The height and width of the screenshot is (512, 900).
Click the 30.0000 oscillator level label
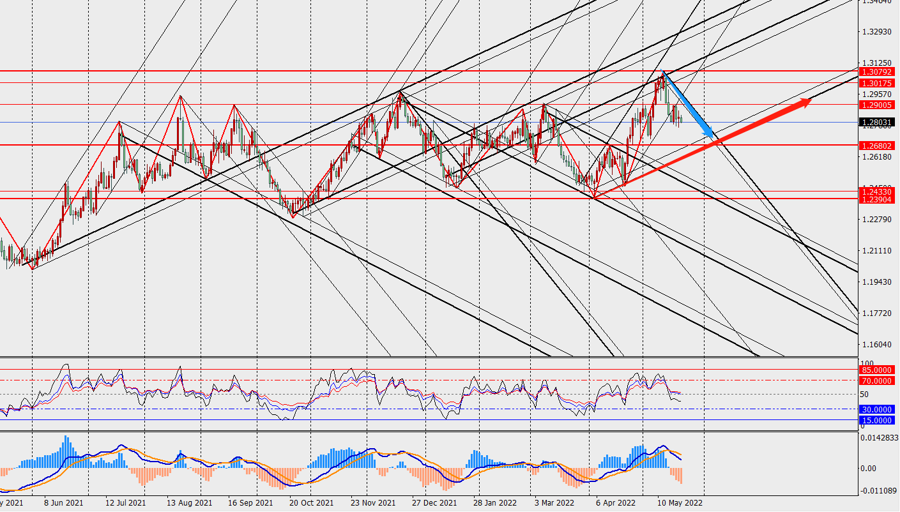click(x=878, y=409)
